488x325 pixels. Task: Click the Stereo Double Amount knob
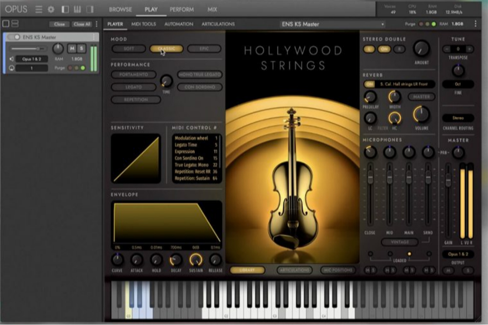[x=422, y=49]
